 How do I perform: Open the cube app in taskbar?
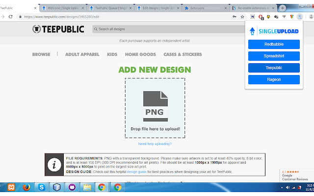pos(57,187)
